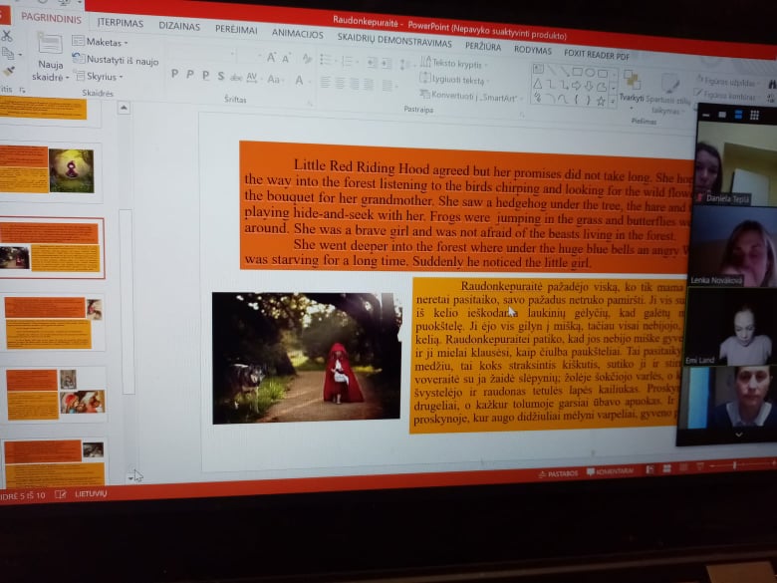The width and height of the screenshot is (777, 583).
Task: Toggle align text right
Action: tap(355, 84)
